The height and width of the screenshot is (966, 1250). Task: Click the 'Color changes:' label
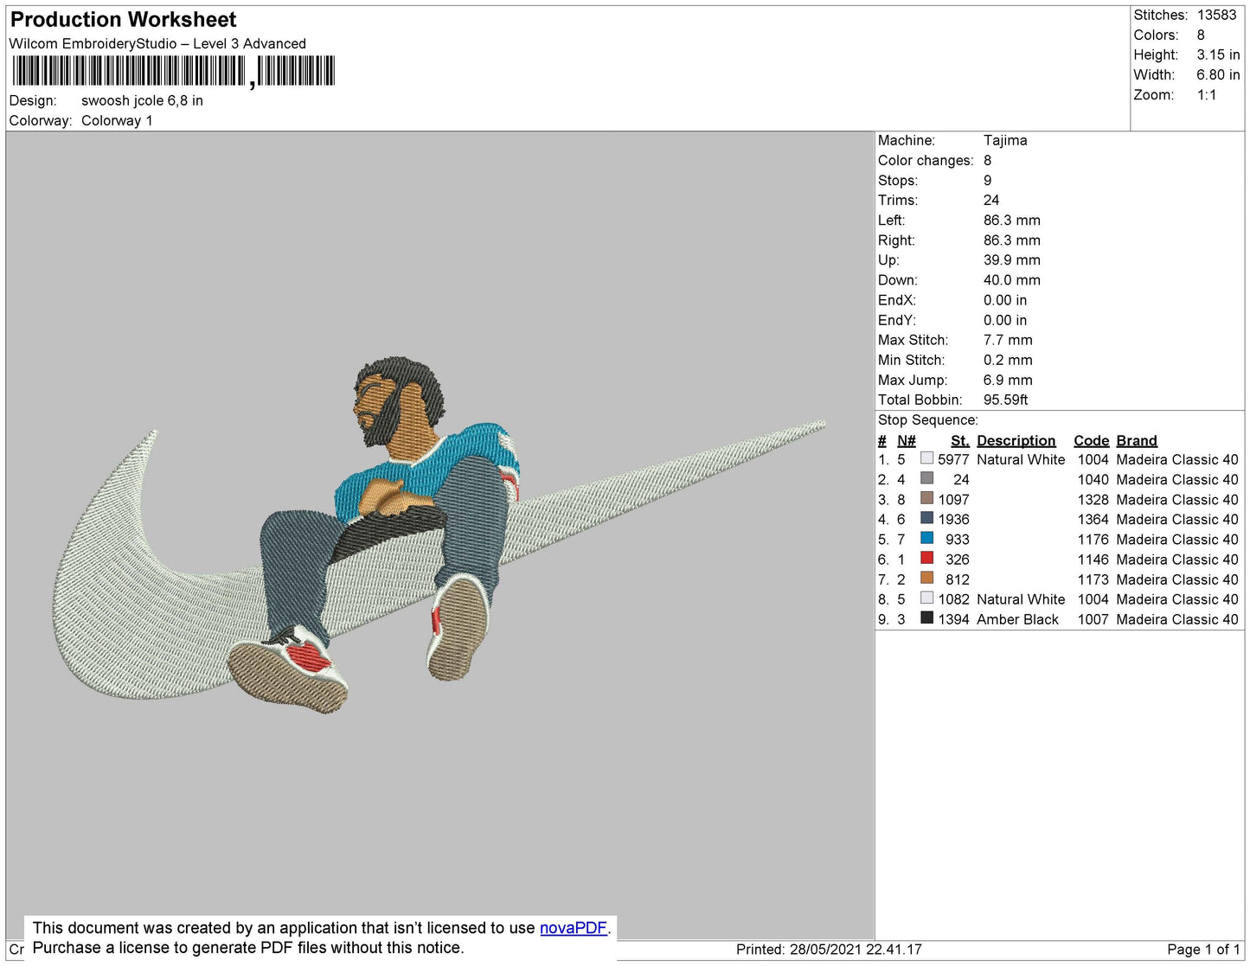(x=926, y=160)
